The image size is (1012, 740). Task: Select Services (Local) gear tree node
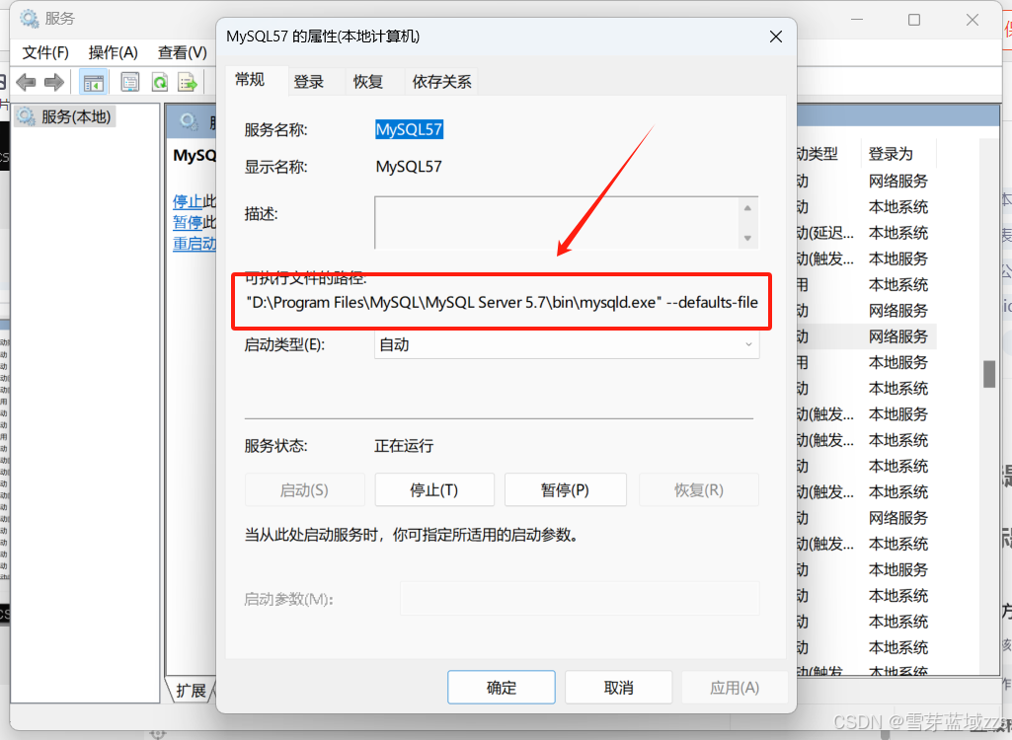pyautogui.click(x=64, y=116)
